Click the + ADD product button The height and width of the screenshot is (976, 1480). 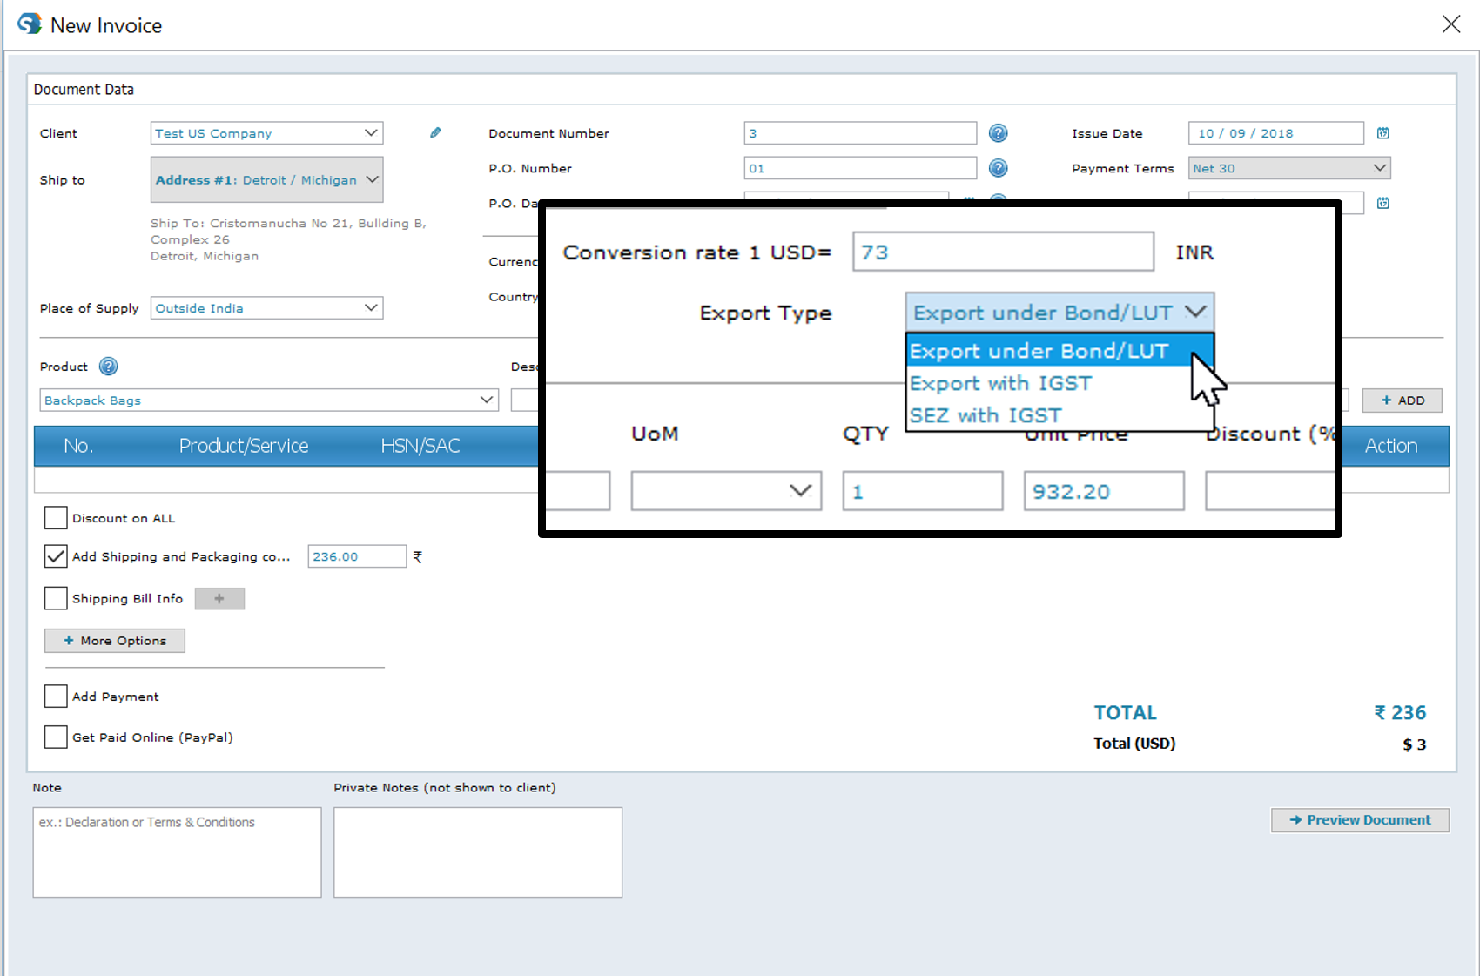click(x=1403, y=400)
